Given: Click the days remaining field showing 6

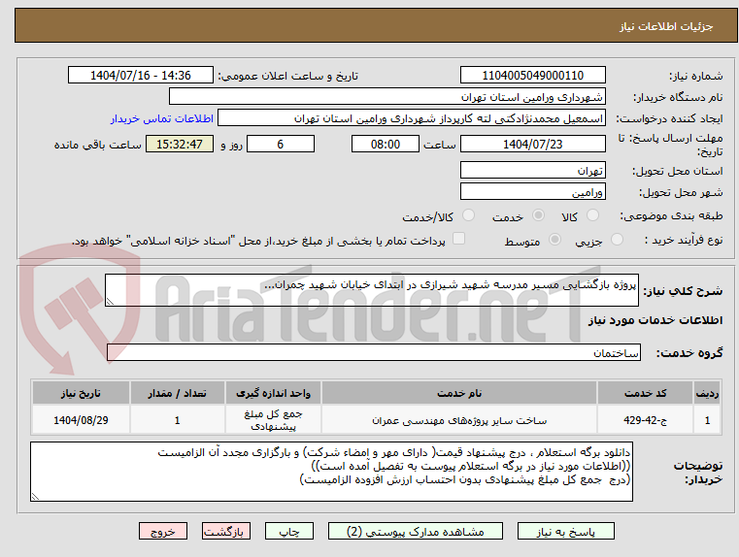Looking at the screenshot, I should pos(281,144).
